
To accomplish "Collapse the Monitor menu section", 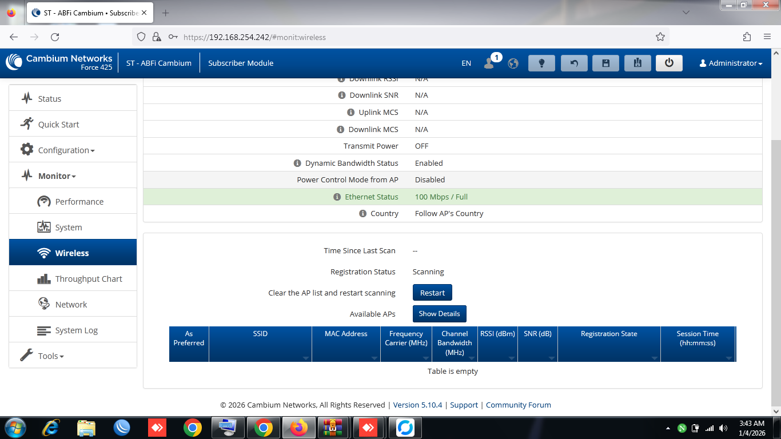I will point(57,176).
